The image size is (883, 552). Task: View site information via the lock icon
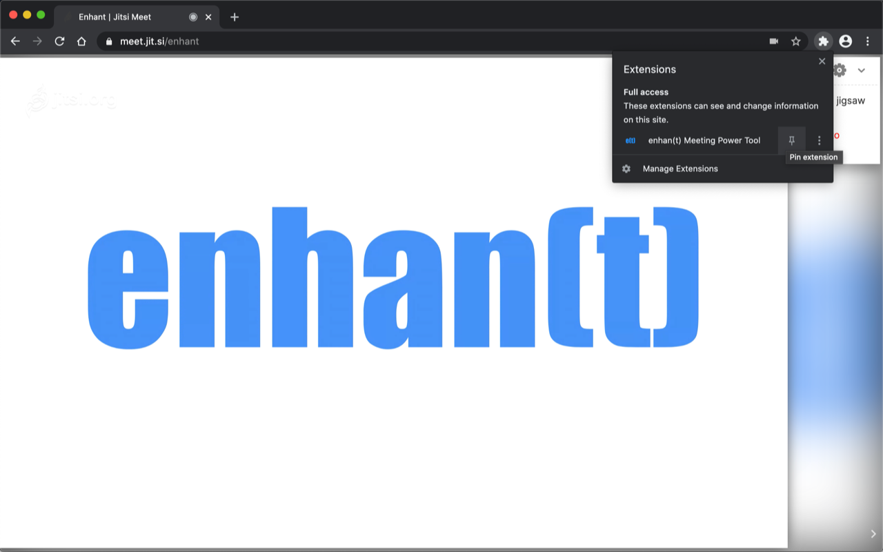click(x=108, y=41)
